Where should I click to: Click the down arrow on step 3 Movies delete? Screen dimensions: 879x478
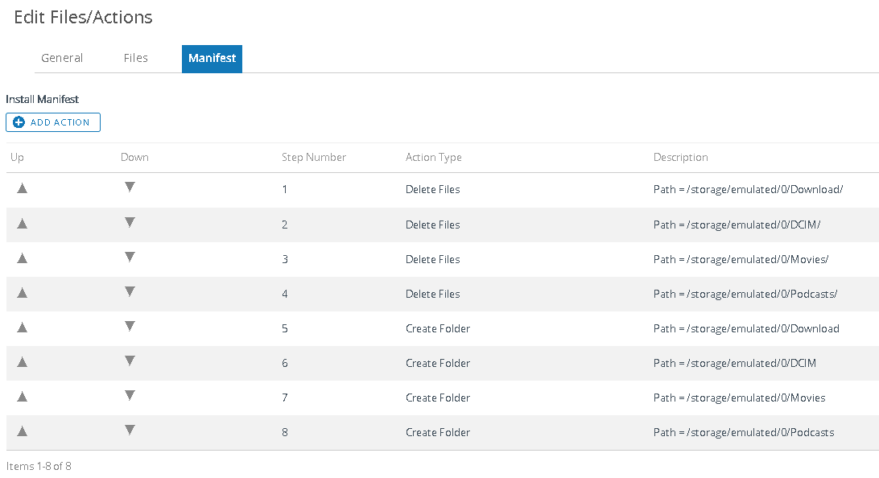(130, 258)
